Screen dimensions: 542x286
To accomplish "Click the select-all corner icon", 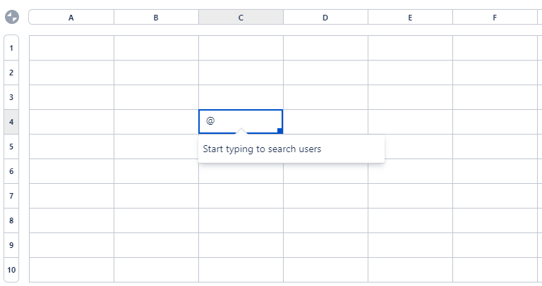I will pyautogui.click(x=11, y=17).
